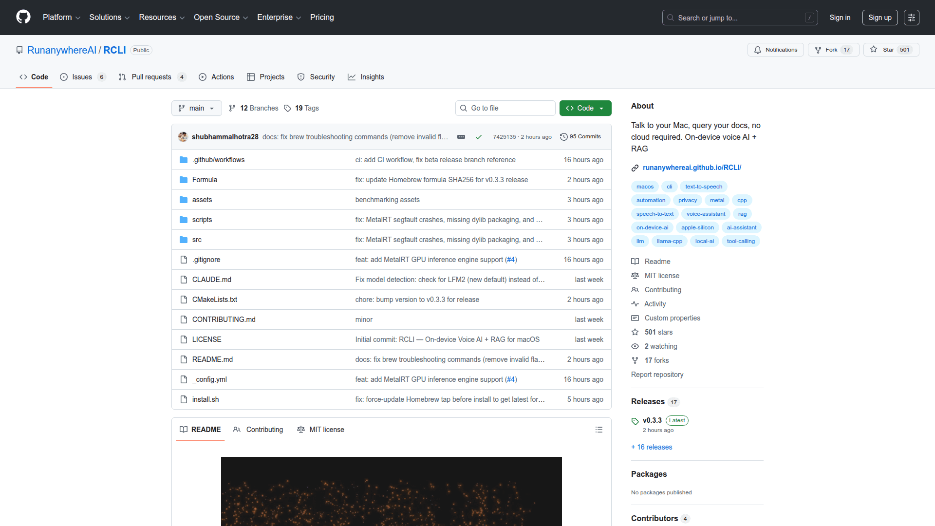Click the Notifications bell button
This screenshot has width=935, height=526.
click(775, 50)
